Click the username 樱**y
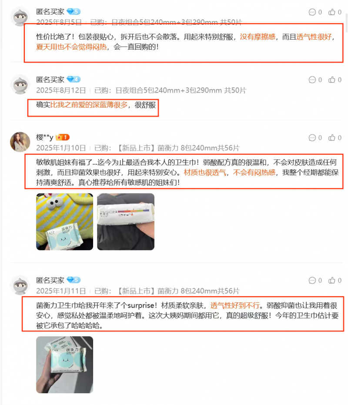This screenshot has height=405, width=348. 45,137
